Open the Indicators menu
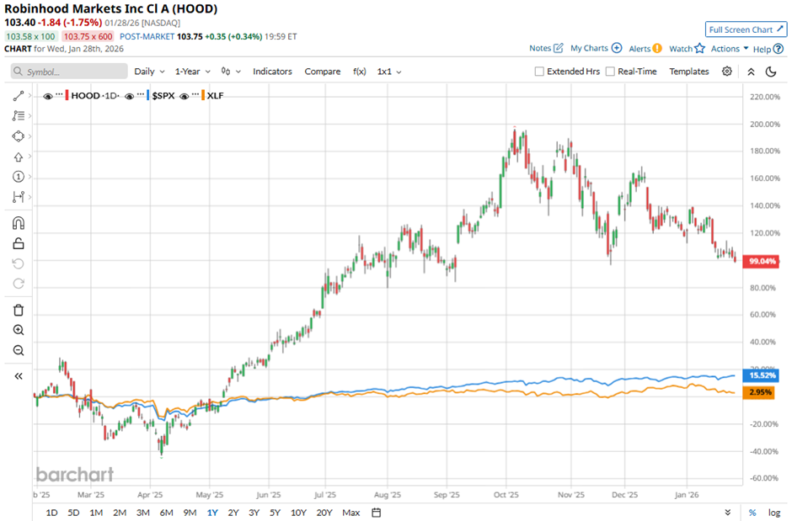 (272, 72)
